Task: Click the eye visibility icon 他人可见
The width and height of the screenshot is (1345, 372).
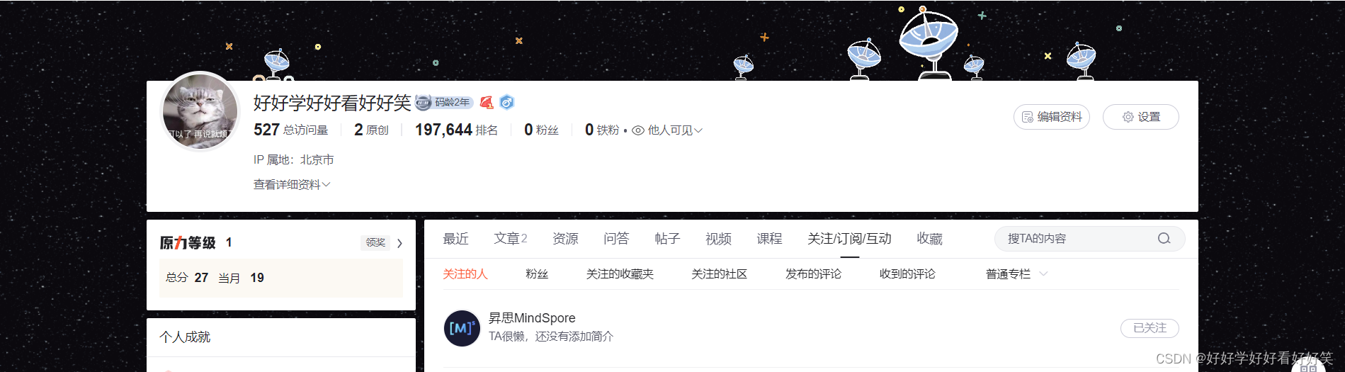Action: point(638,130)
